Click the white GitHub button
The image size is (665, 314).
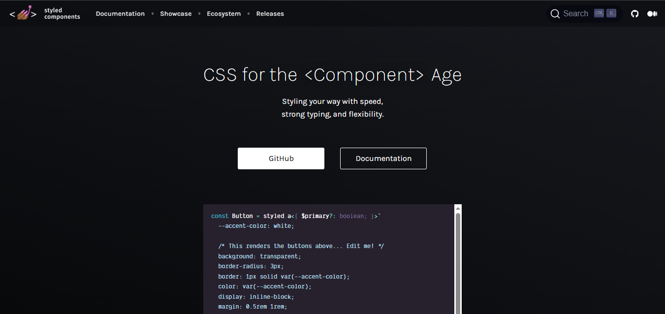coord(281,158)
